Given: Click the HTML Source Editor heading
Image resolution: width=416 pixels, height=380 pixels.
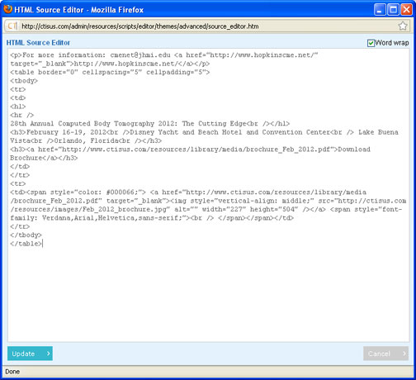Looking at the screenshot, I should pos(38,43).
